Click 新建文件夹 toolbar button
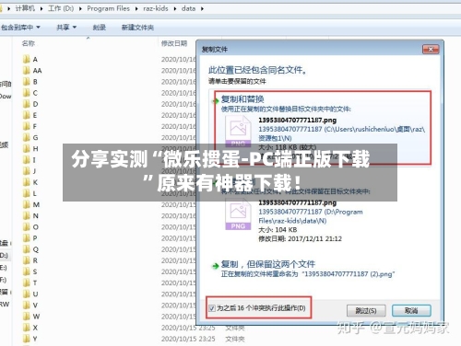The width and height of the screenshot is (461, 346). coord(137,28)
